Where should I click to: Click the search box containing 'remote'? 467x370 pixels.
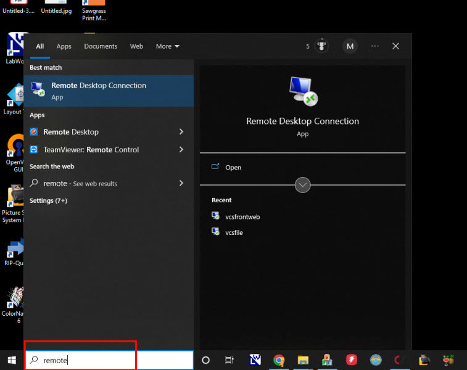(86, 360)
